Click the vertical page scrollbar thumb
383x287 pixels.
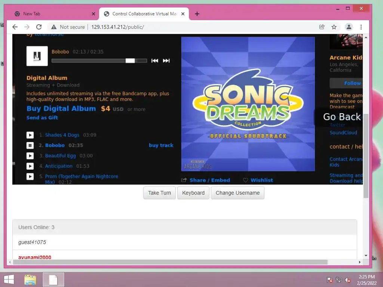366,156
